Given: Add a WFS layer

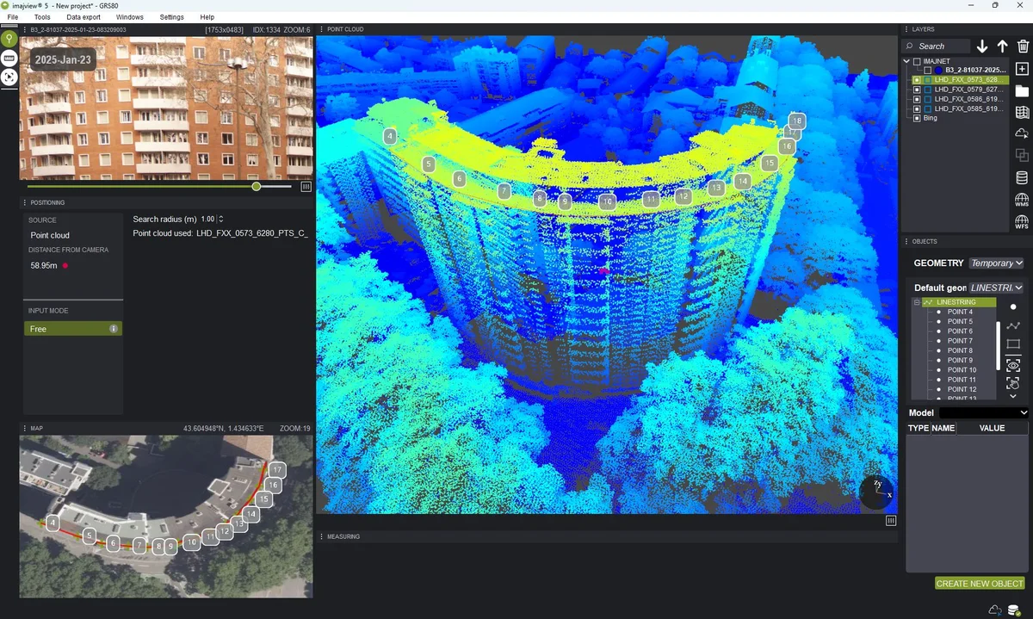Looking at the screenshot, I should tap(1022, 222).
